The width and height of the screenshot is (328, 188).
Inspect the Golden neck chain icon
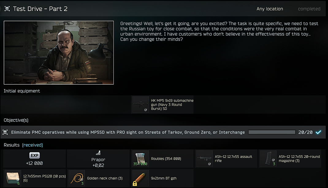(x=77, y=178)
